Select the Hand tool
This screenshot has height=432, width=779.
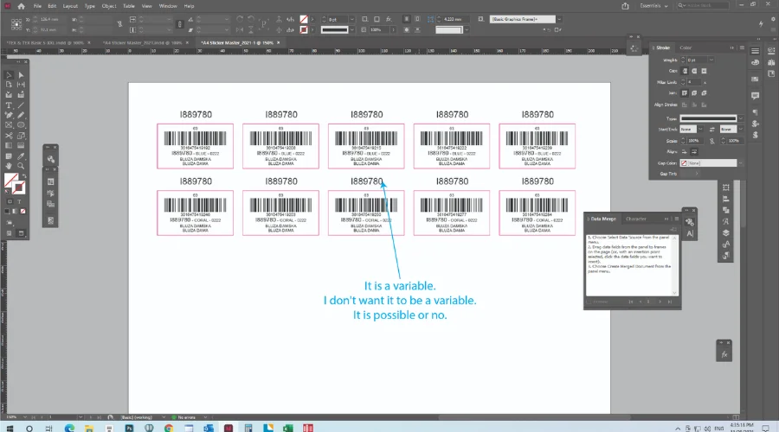(9, 166)
